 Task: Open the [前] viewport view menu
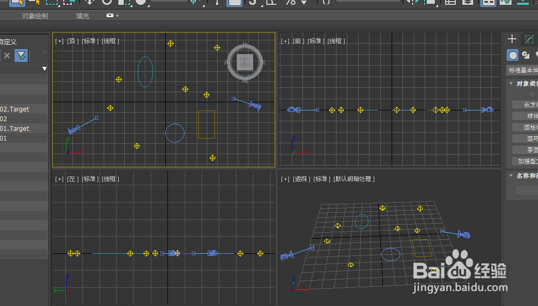tap(299, 41)
